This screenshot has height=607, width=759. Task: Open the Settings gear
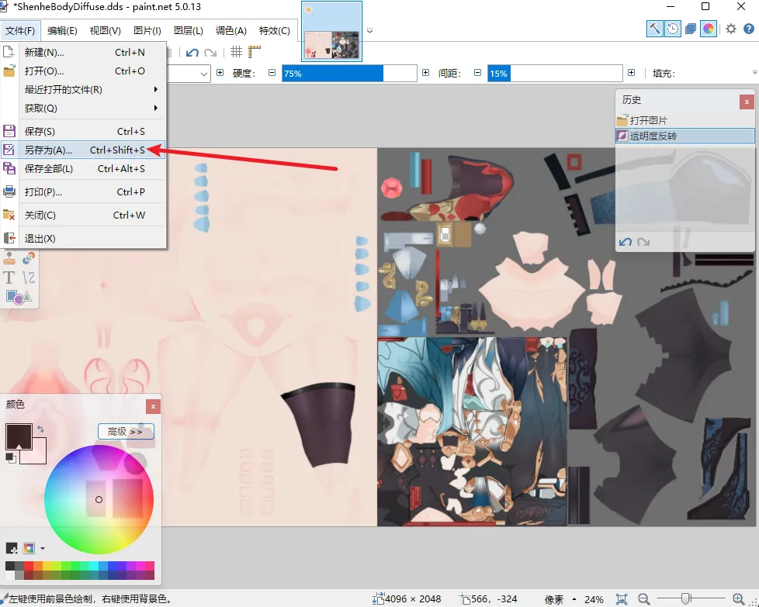point(731,29)
